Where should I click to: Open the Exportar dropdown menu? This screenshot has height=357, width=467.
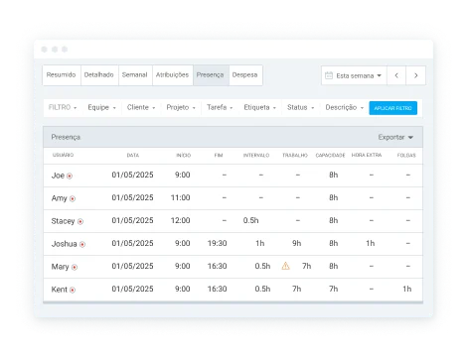[x=395, y=137]
